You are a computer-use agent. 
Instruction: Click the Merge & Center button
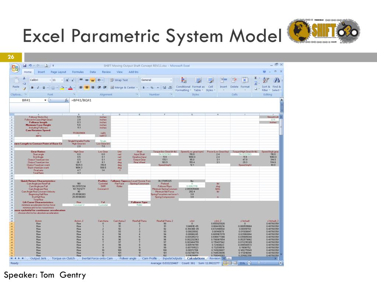click(x=123, y=87)
